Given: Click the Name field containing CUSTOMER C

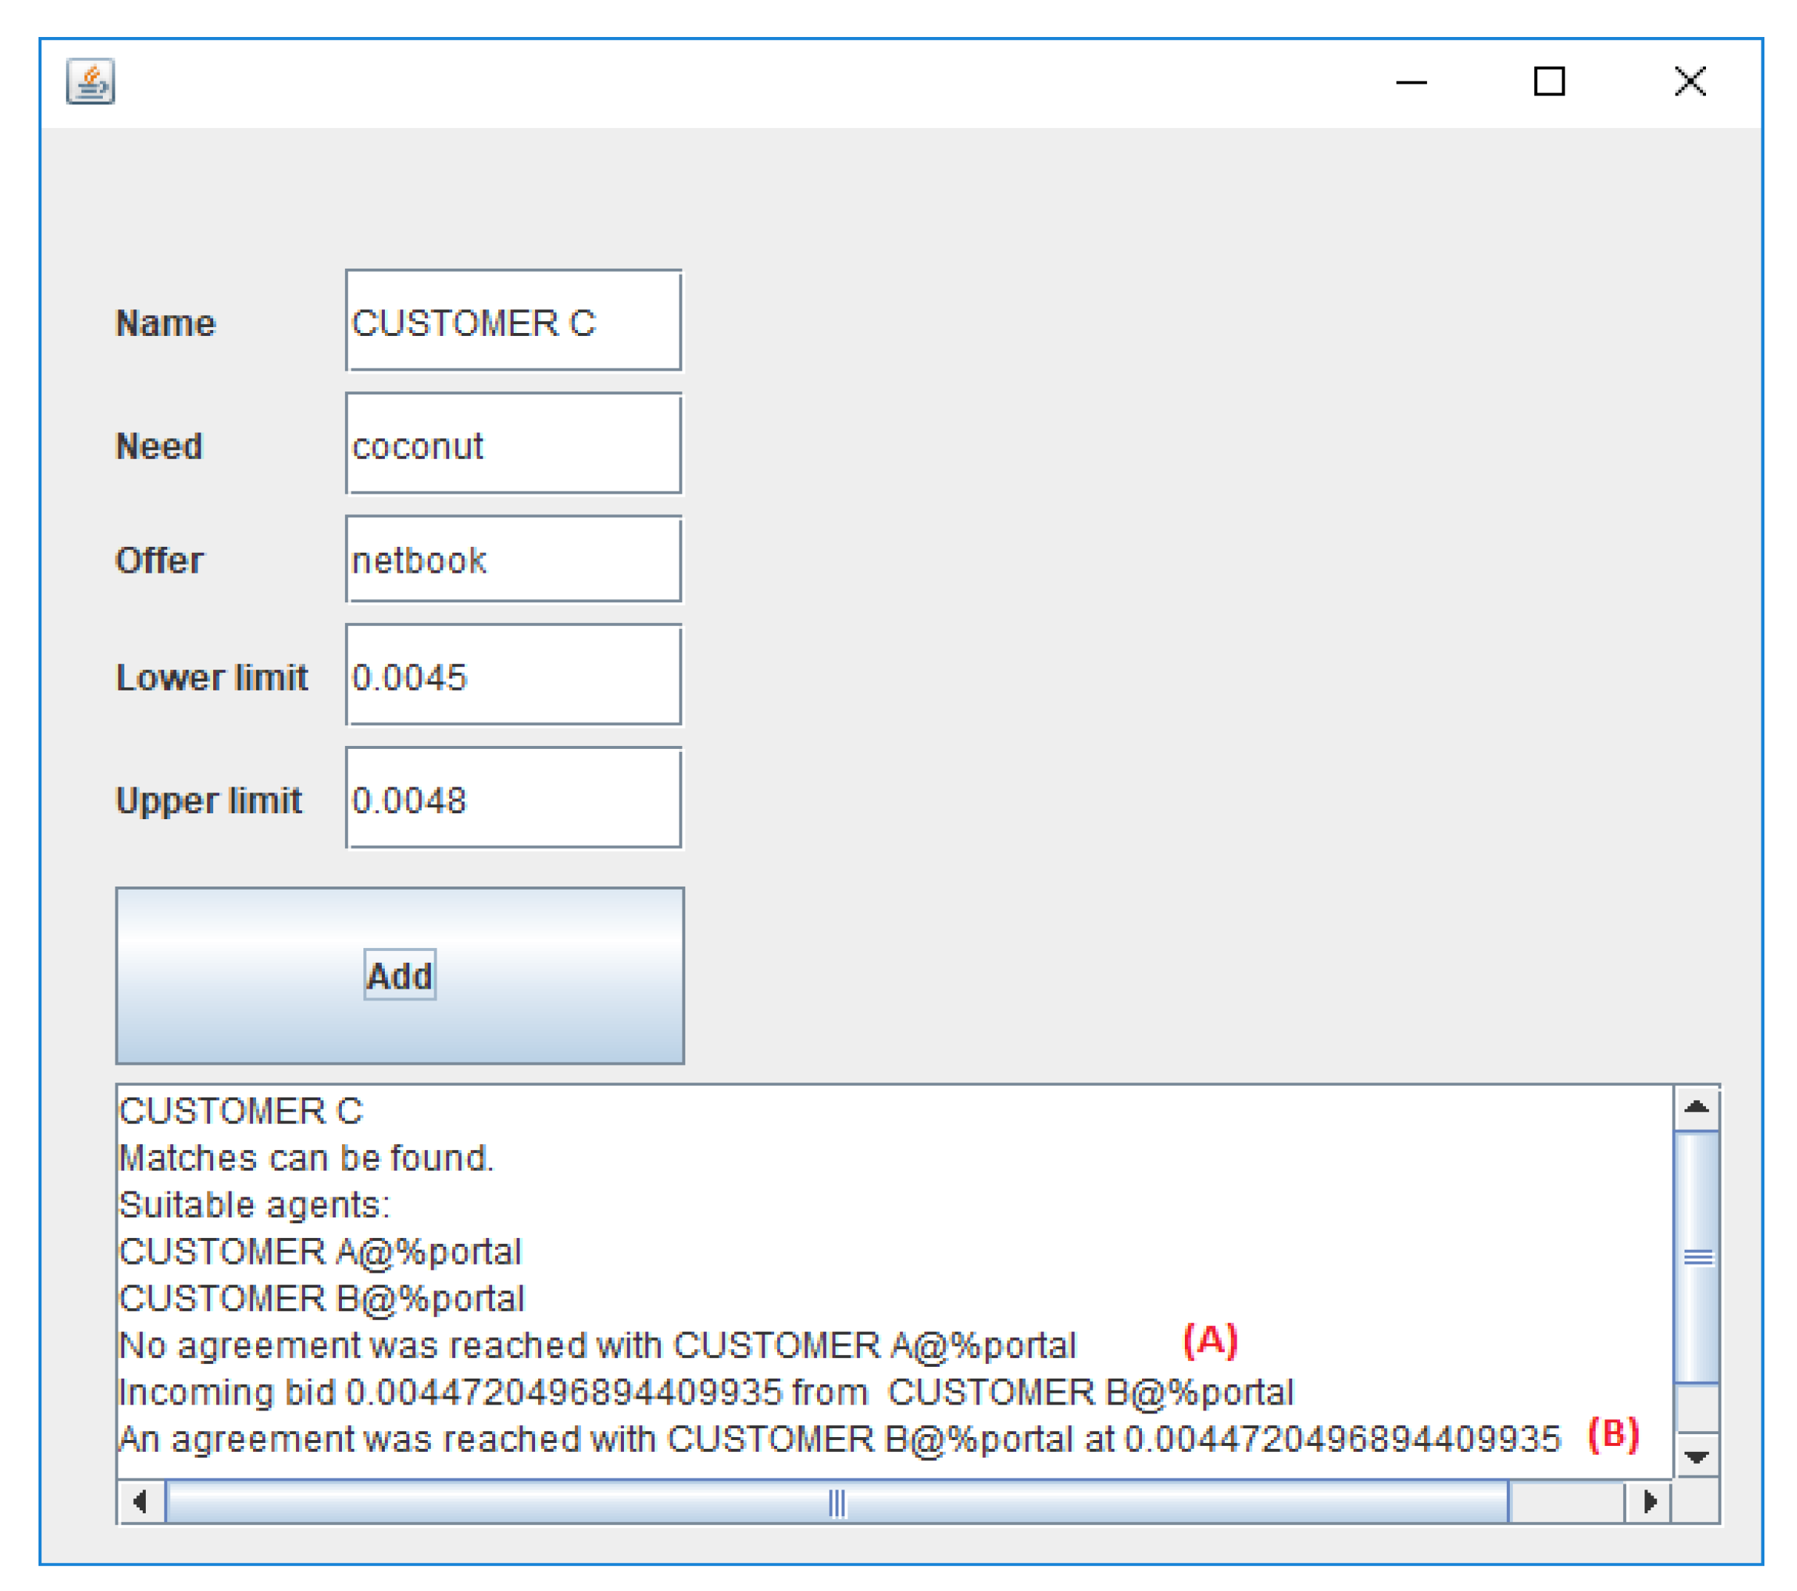Looking at the screenshot, I should (514, 322).
